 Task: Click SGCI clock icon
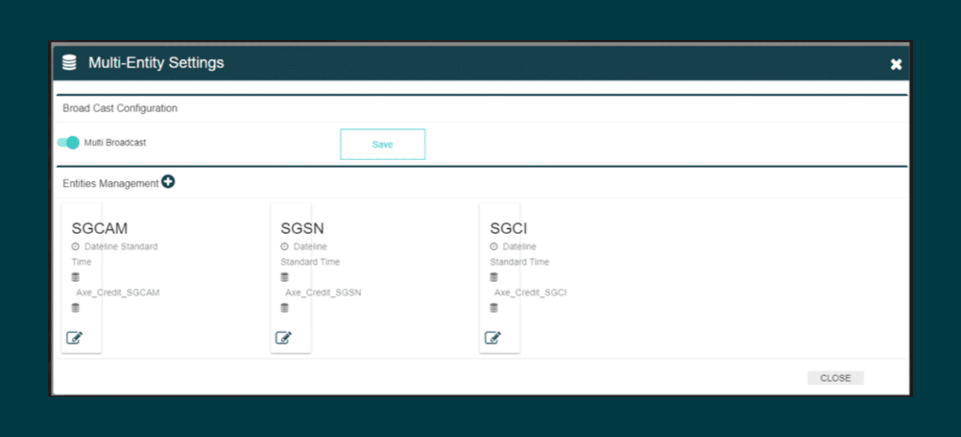click(494, 246)
